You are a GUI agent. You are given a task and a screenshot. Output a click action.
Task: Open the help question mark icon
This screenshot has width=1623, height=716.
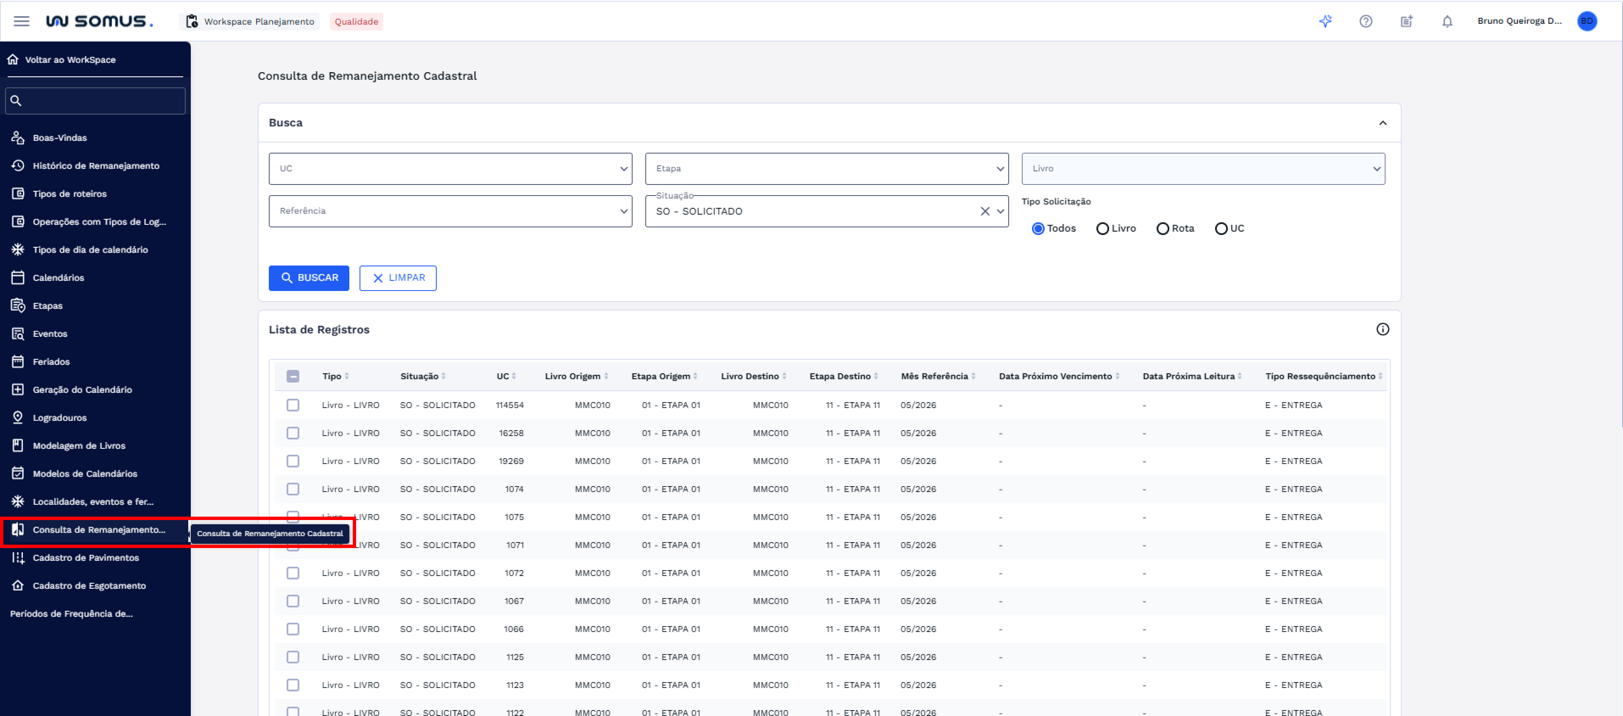pos(1366,22)
